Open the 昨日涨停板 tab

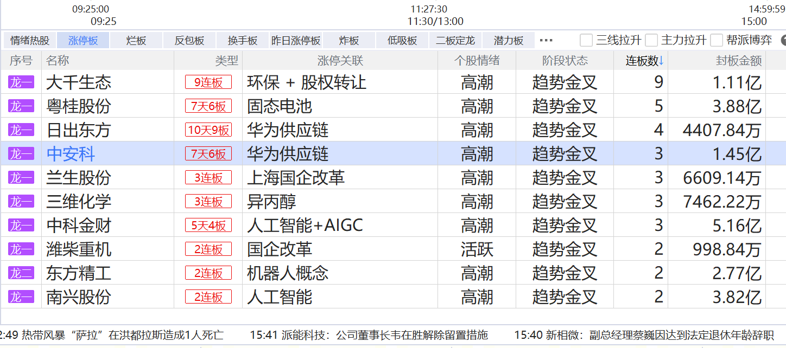[296, 40]
